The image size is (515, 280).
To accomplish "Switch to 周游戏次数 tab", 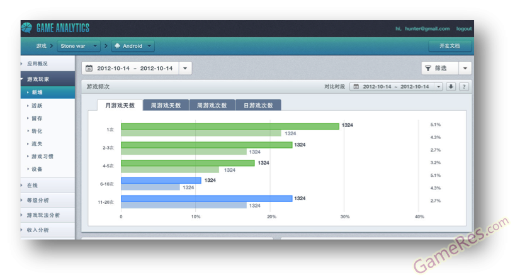I will [212, 105].
